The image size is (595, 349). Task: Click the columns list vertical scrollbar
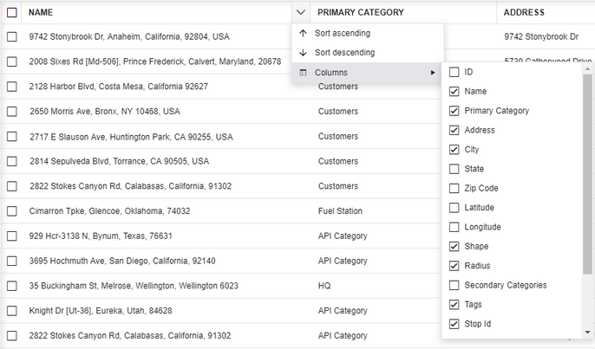588,173
